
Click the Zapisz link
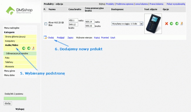71,38
